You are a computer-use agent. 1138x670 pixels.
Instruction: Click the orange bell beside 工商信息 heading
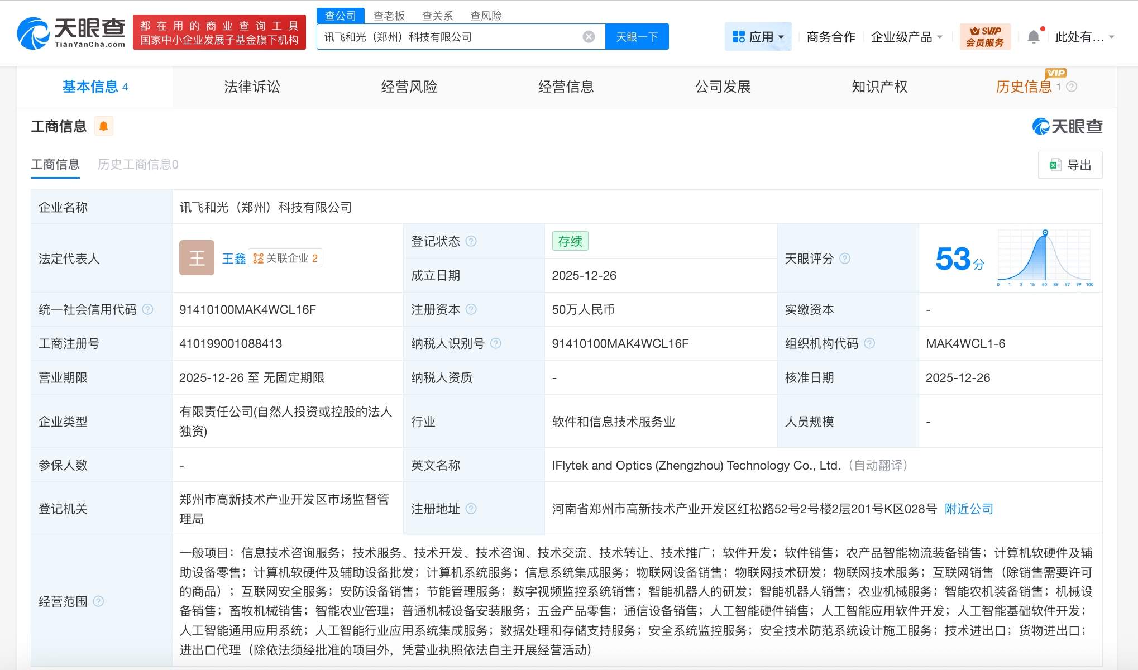click(x=103, y=126)
